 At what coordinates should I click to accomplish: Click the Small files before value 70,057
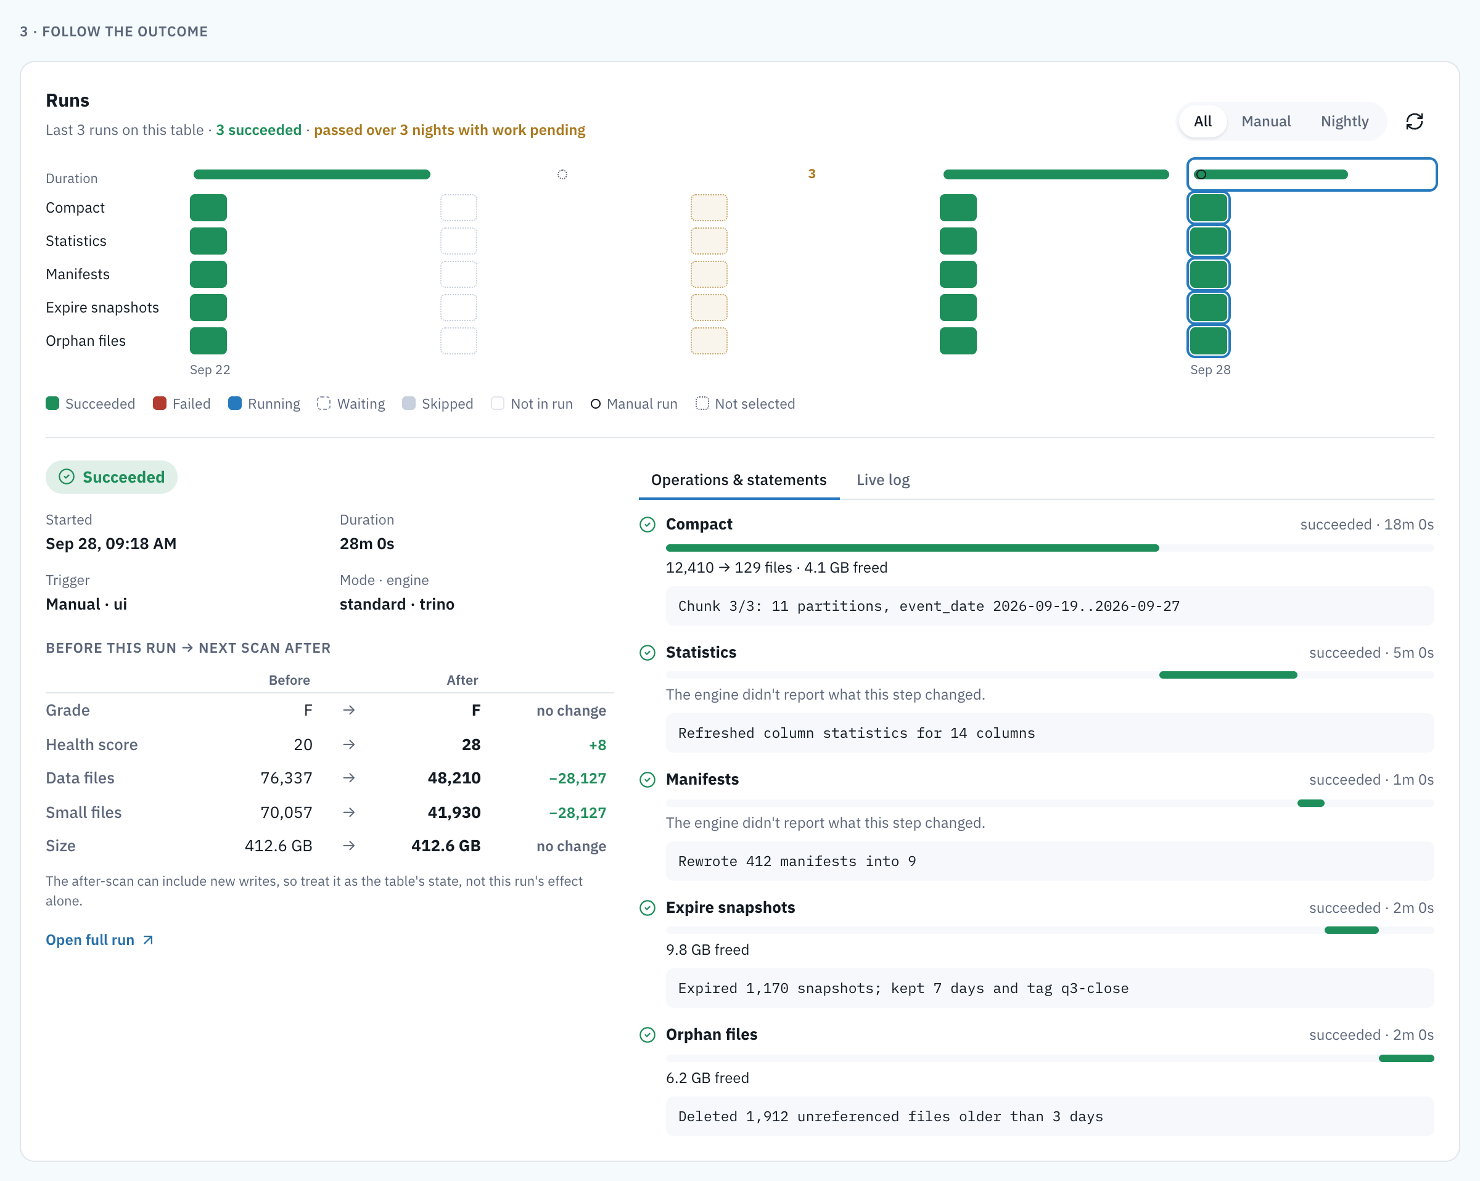[286, 812]
